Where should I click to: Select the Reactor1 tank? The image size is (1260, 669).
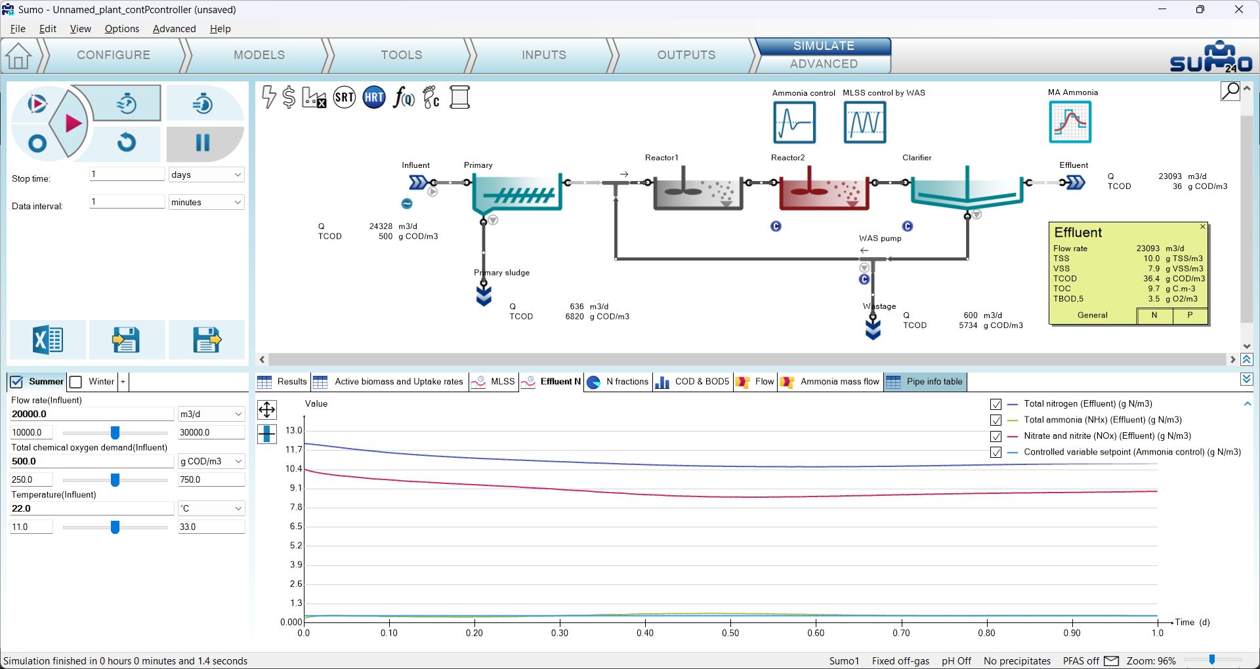coord(698,190)
